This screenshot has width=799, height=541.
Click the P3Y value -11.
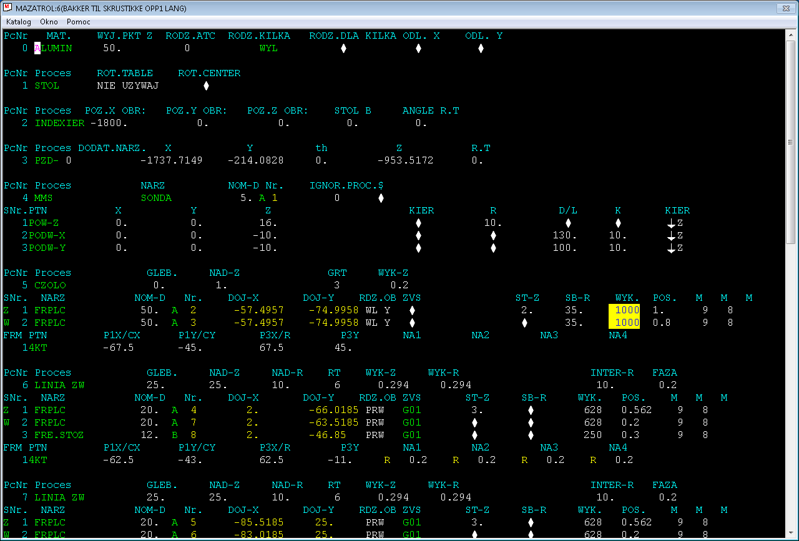pyautogui.click(x=340, y=460)
